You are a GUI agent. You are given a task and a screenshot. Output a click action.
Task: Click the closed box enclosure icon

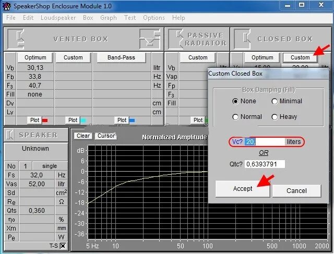[x=242, y=39]
